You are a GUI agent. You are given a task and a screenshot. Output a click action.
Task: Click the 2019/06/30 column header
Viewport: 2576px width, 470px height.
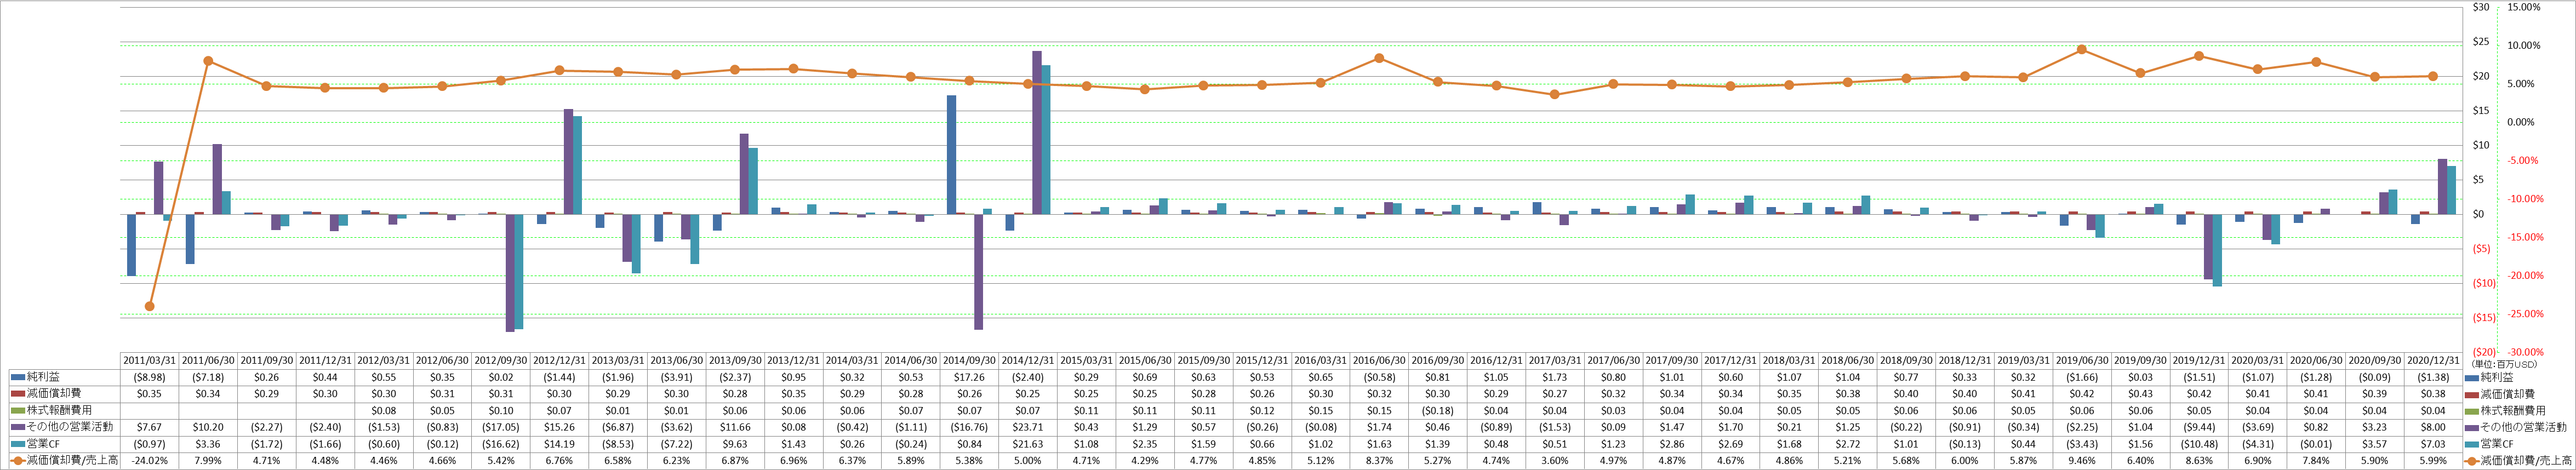[x=2082, y=360]
